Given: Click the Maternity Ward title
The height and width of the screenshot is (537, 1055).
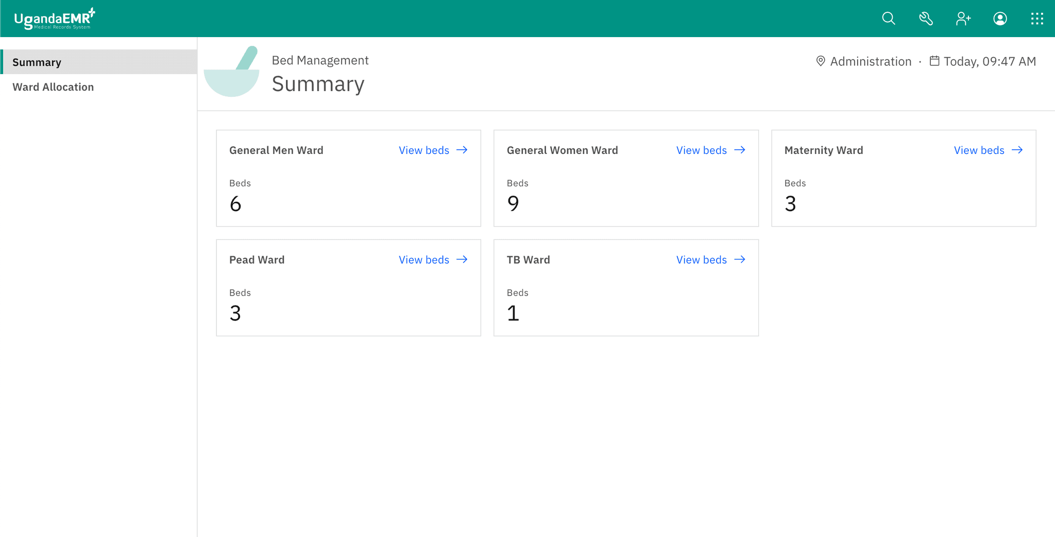Looking at the screenshot, I should [x=824, y=150].
